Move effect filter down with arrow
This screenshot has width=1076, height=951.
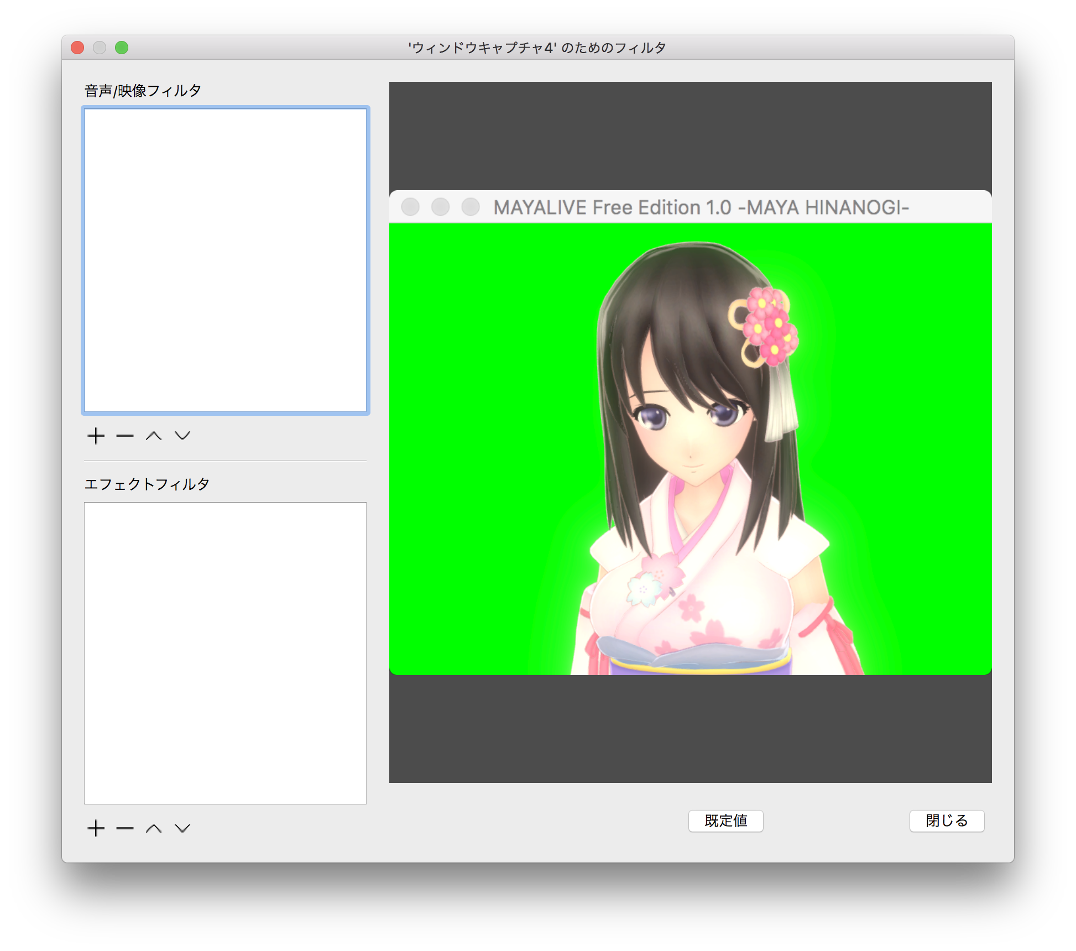click(182, 828)
